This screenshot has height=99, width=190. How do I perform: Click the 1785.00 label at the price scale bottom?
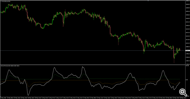(x=188, y=64)
